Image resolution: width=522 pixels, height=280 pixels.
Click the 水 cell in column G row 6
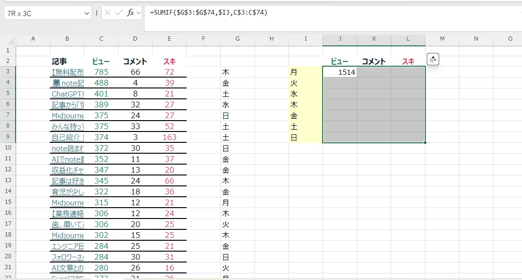tap(237, 105)
